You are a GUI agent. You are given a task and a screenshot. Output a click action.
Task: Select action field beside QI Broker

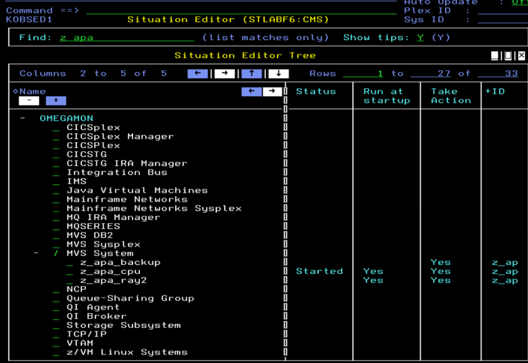(56, 316)
